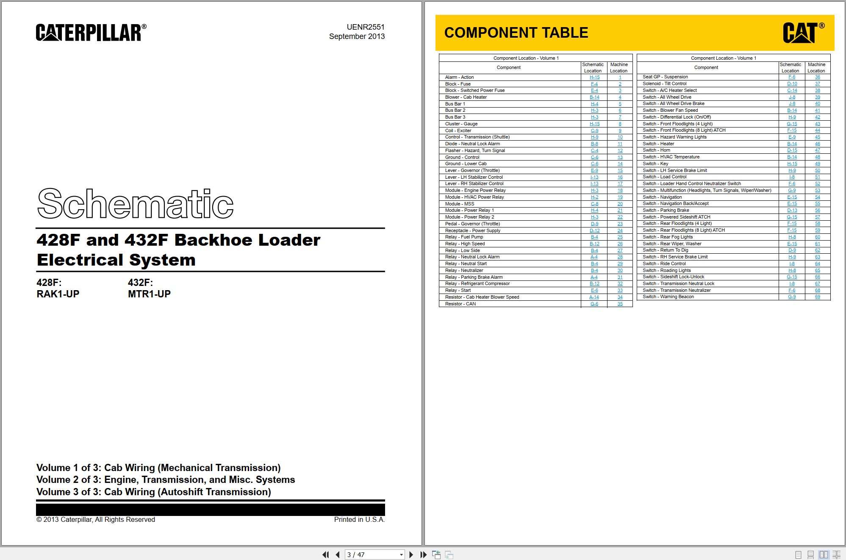The image size is (846, 560).
Task: Open machine location 66 for Sideshift Lock-Unlock
Action: (817, 277)
